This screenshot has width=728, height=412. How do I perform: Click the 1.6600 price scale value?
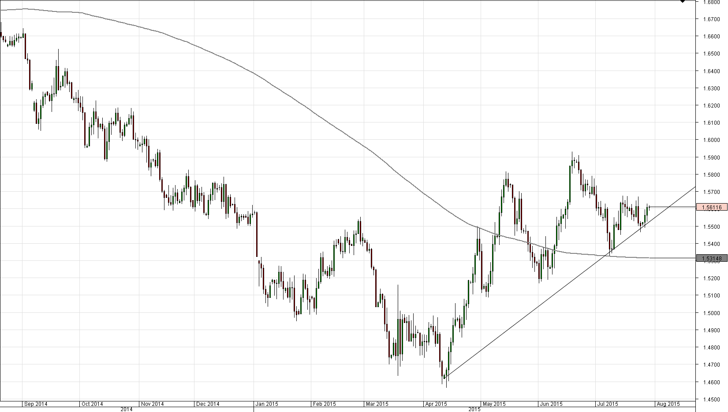point(713,37)
